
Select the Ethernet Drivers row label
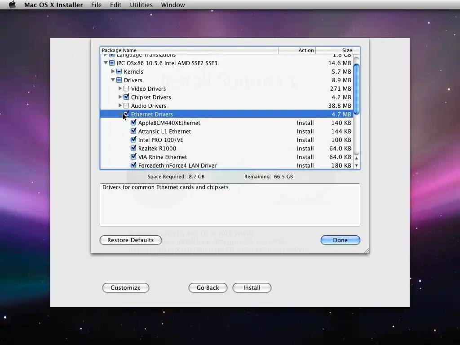(152, 114)
